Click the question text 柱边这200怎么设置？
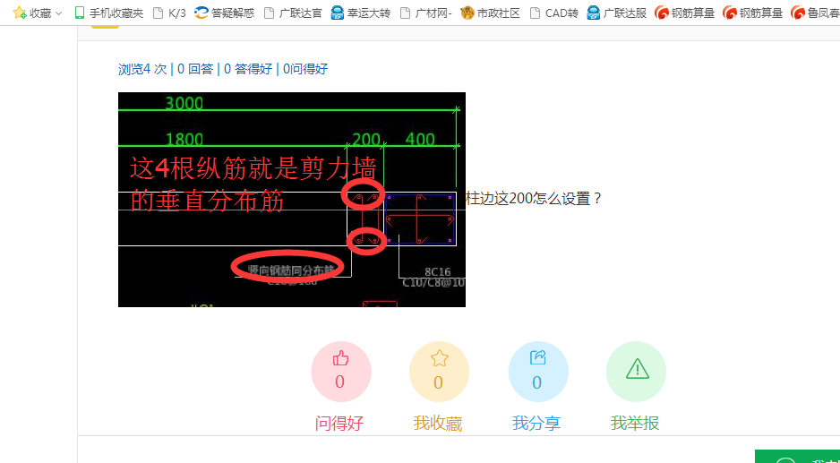Image resolution: width=840 pixels, height=463 pixels. 534,199
